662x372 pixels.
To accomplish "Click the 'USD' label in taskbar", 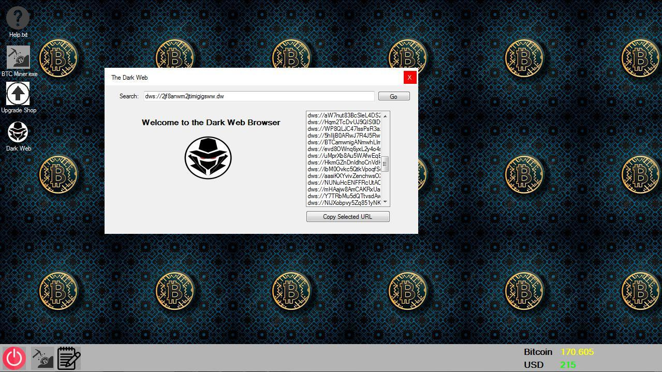I will [534, 365].
